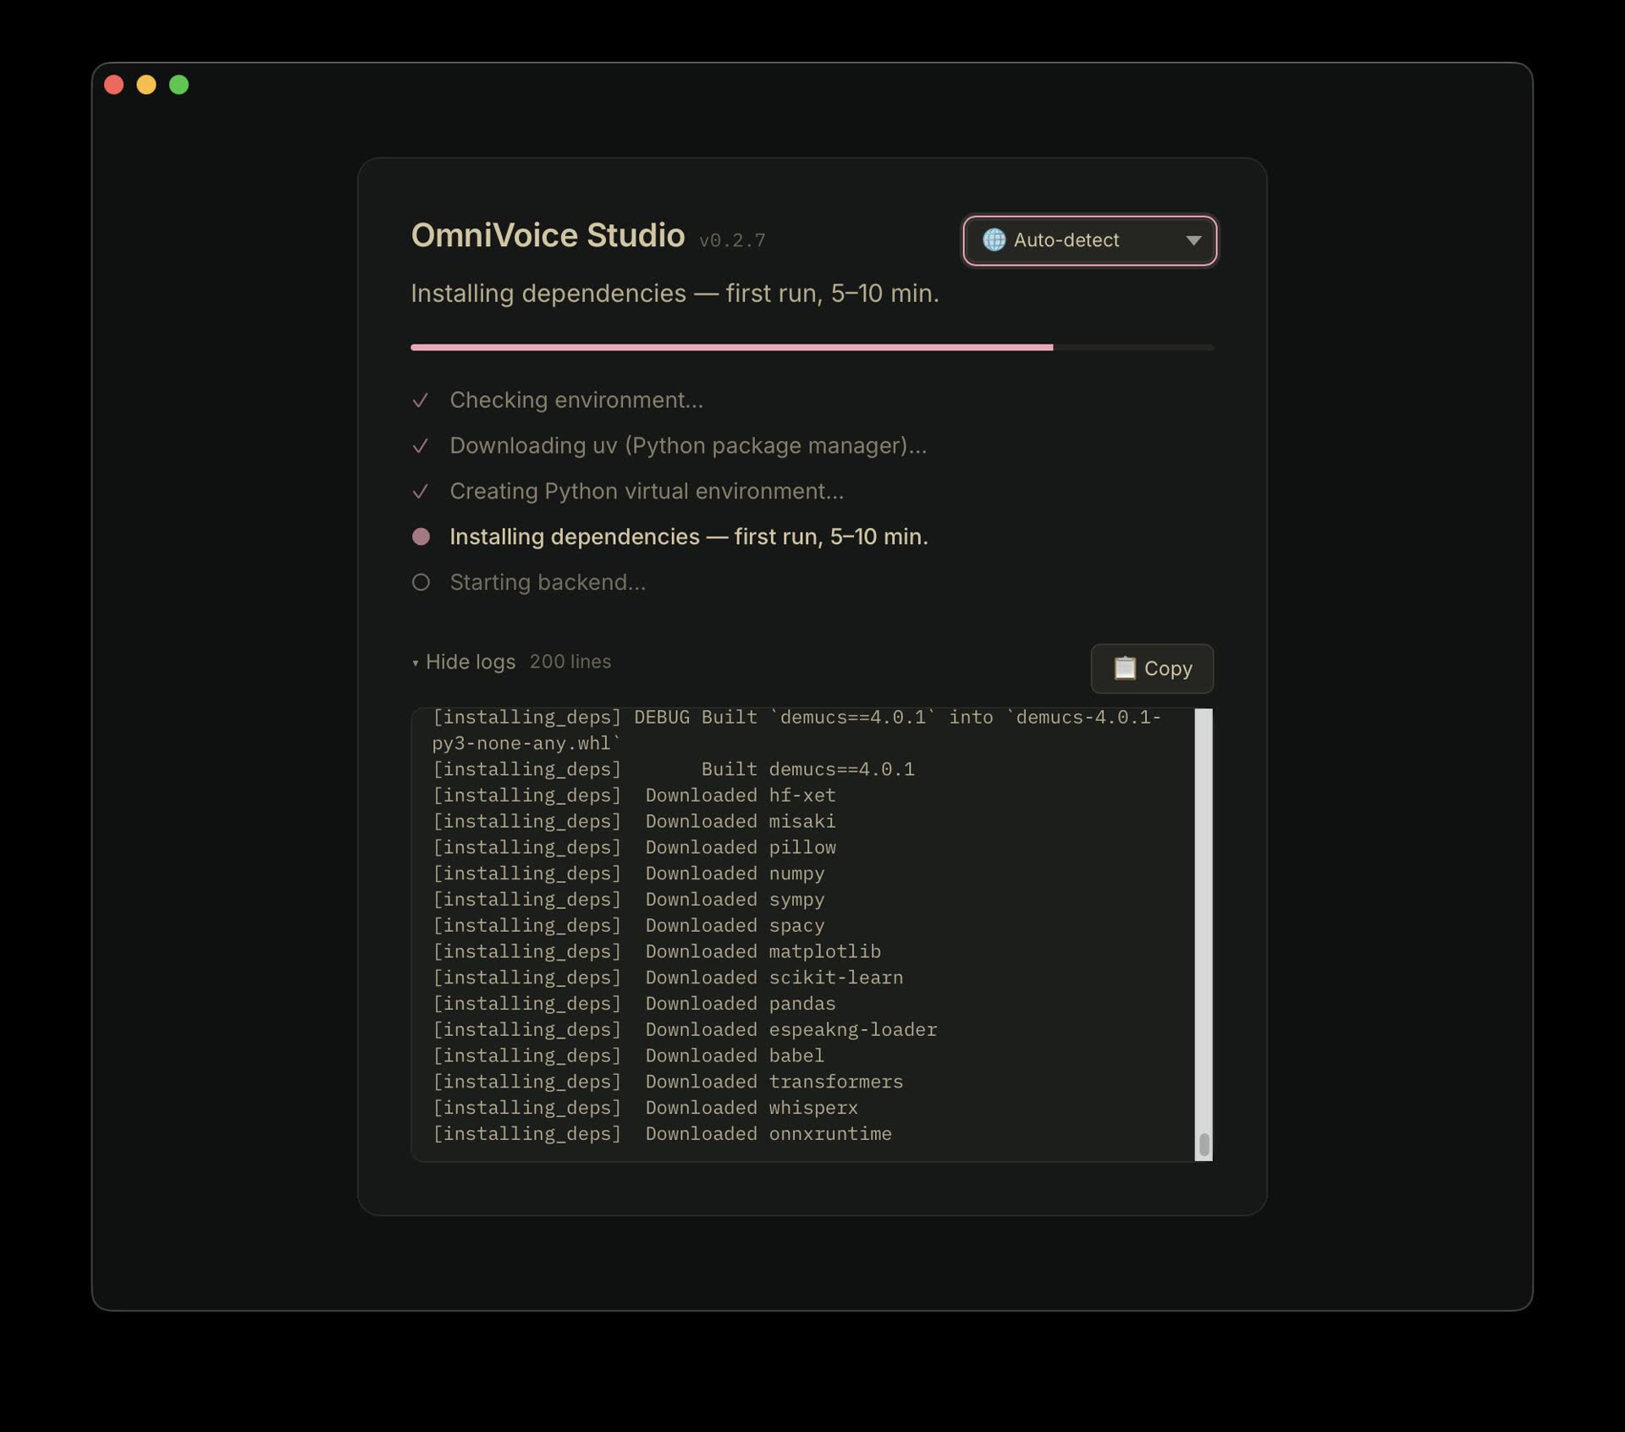Click the 'Downloaded sympy' log line
This screenshot has height=1432, width=1625.
629,900
